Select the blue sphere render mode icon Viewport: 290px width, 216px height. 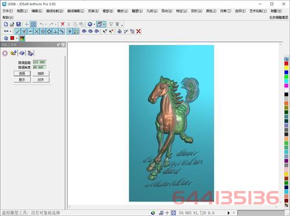(x=90, y=24)
